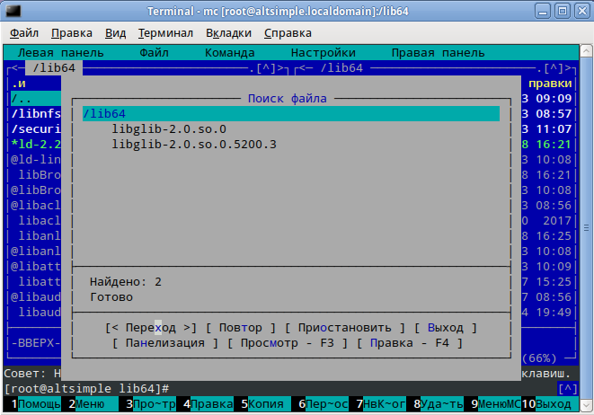Click the command prompt input line
The height and width of the screenshot is (415, 594).
tap(359, 388)
